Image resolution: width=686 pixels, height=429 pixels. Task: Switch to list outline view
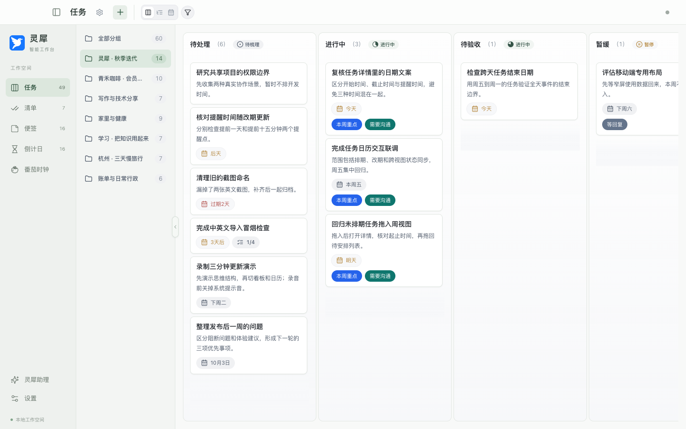pyautogui.click(x=160, y=12)
